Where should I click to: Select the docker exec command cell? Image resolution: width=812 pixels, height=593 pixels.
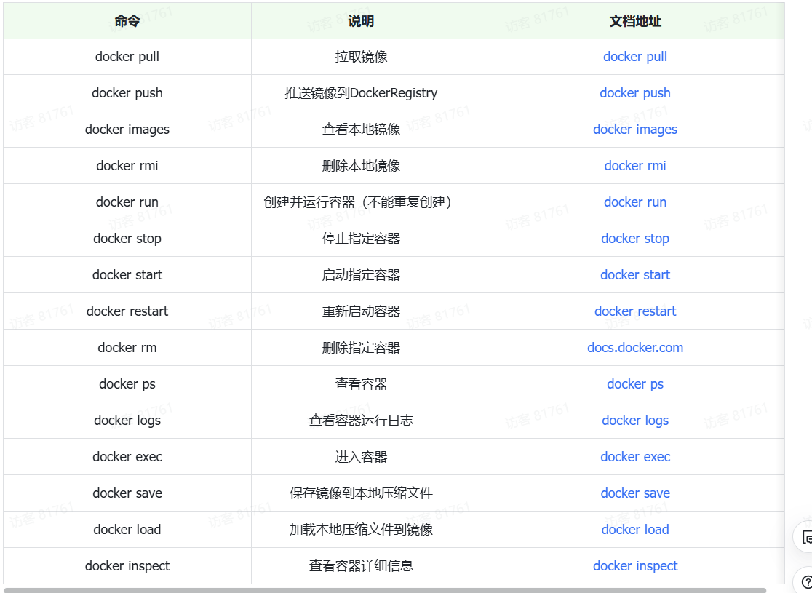pyautogui.click(x=127, y=457)
